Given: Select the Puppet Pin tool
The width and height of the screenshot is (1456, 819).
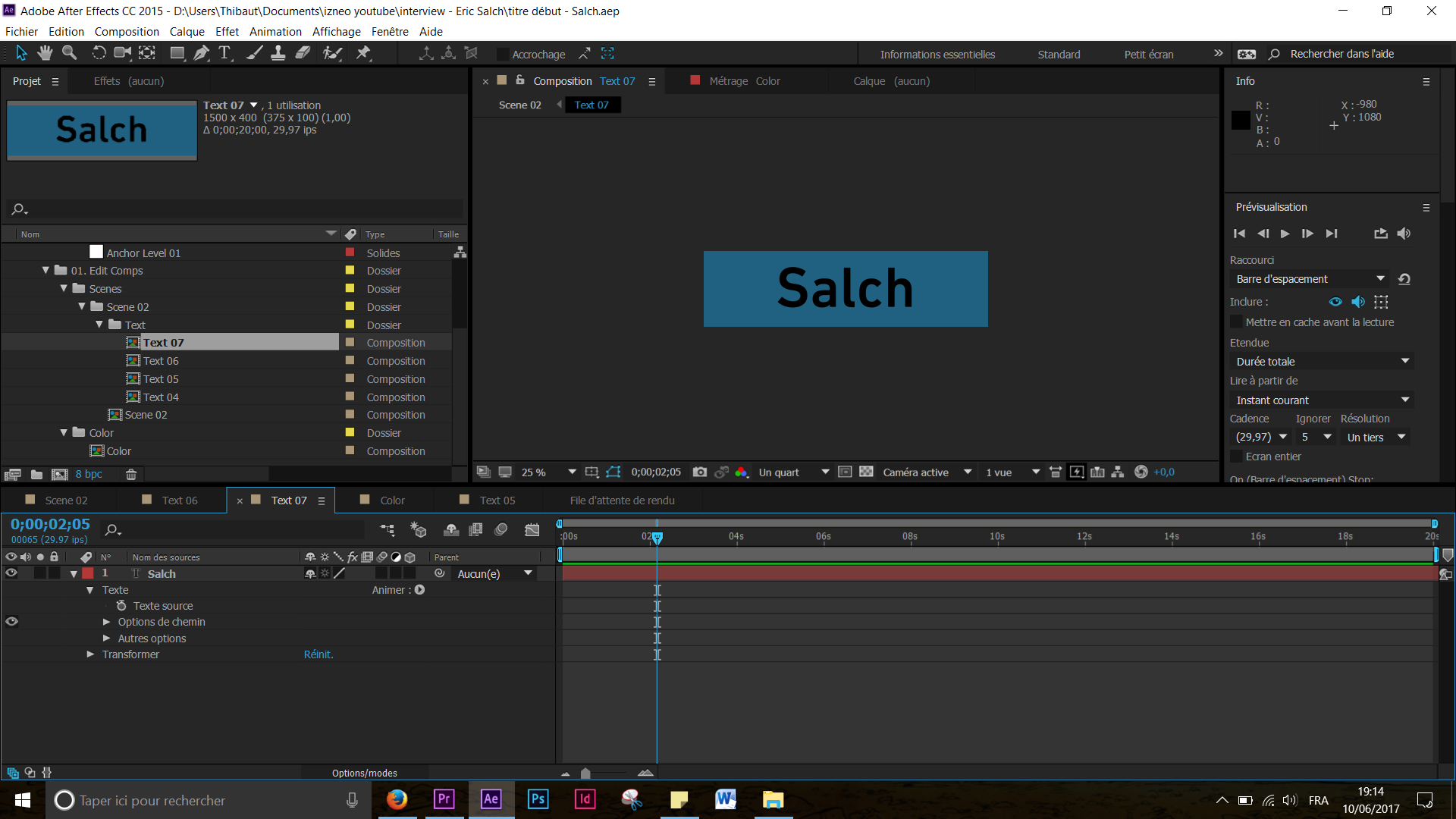Looking at the screenshot, I should [x=363, y=53].
